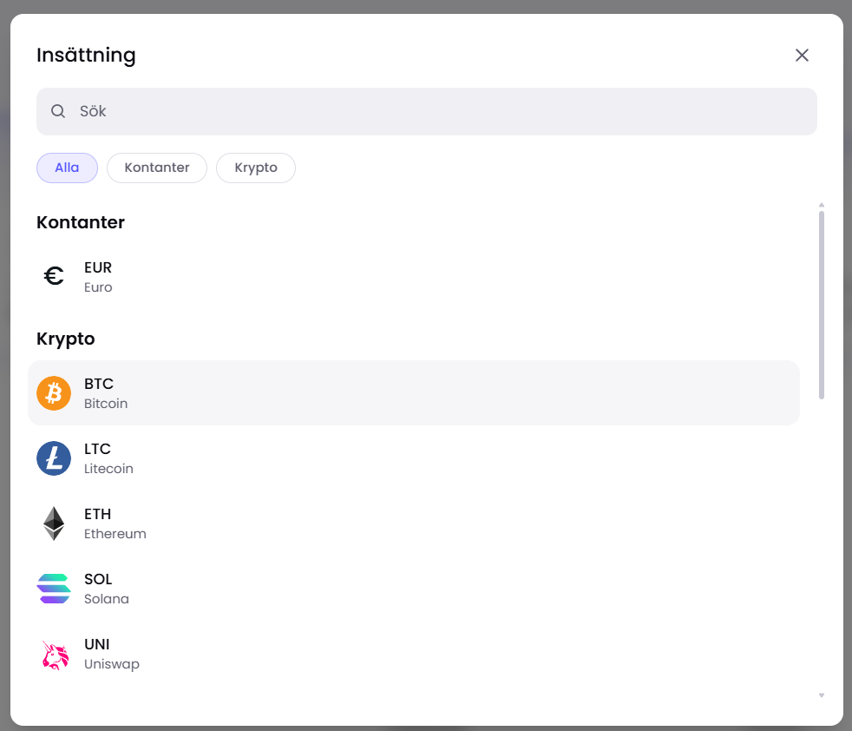Choose the SOL Solana entry
This screenshot has width=852, height=731.
click(414, 589)
